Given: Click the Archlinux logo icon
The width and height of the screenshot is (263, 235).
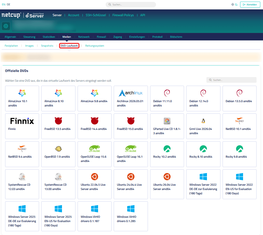Looking at the screenshot, I should (x=131, y=93).
